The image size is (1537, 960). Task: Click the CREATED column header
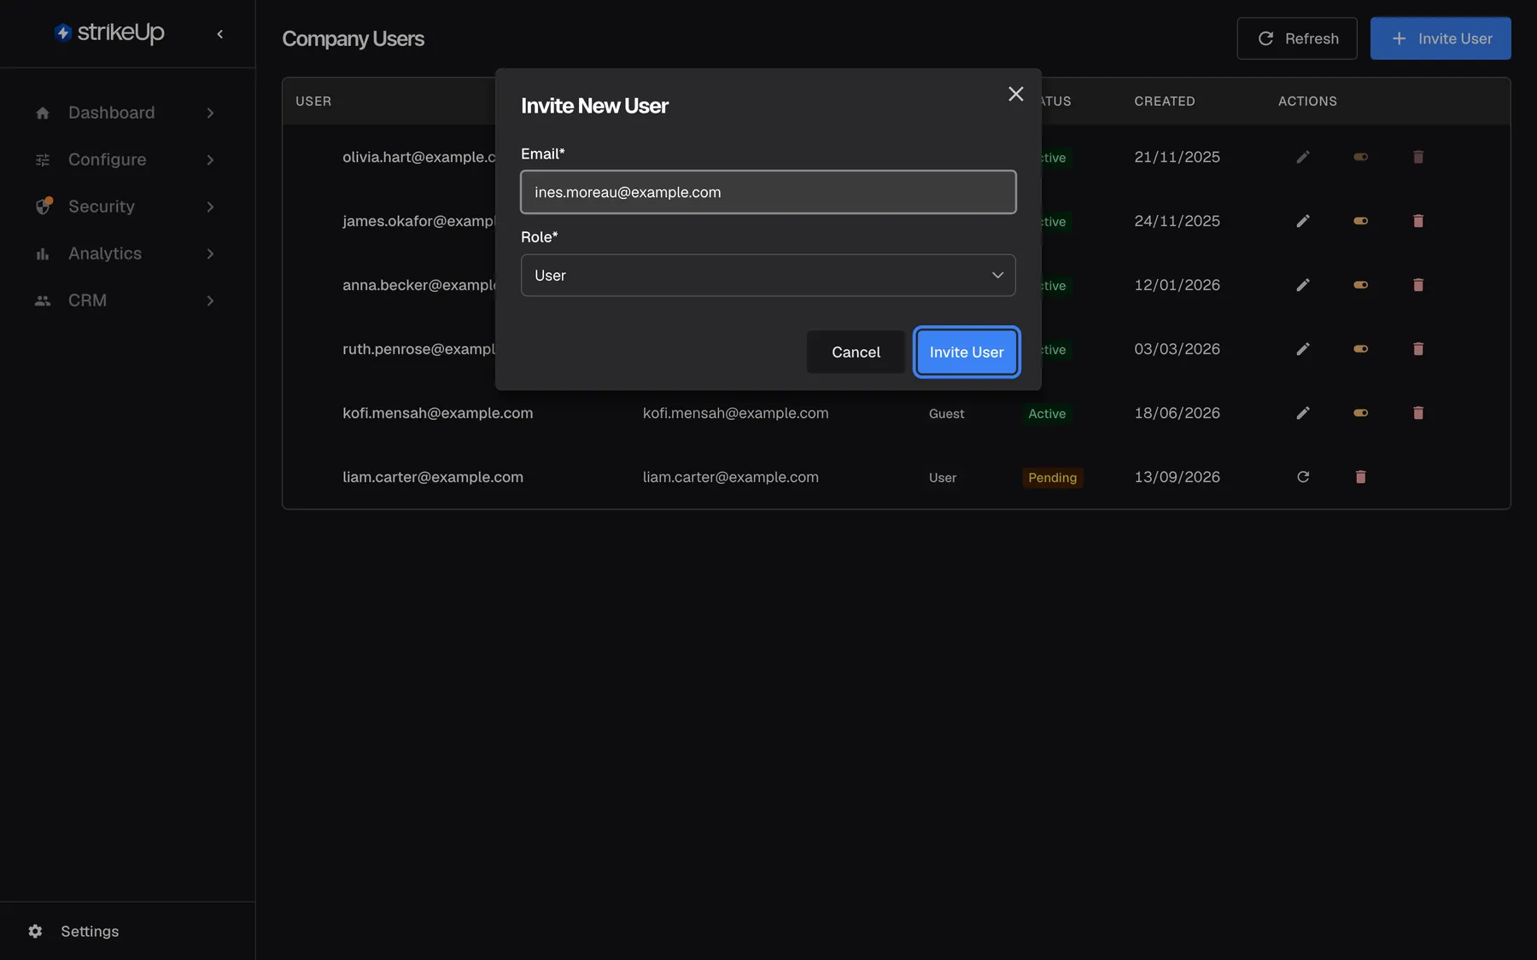click(x=1164, y=101)
